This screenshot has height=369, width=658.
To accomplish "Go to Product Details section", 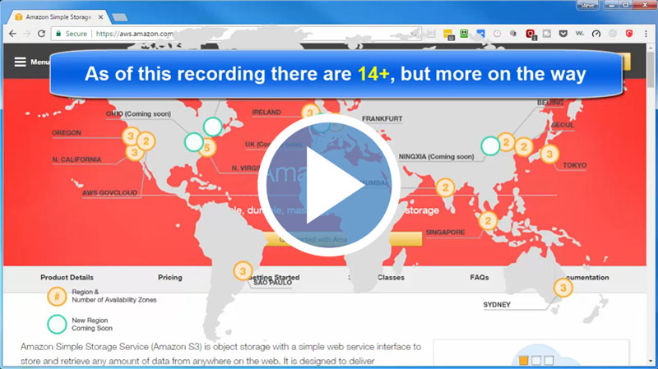I will tap(67, 278).
